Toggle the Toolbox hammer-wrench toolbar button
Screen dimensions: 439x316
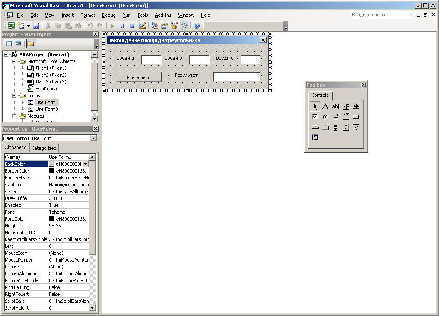point(184,26)
